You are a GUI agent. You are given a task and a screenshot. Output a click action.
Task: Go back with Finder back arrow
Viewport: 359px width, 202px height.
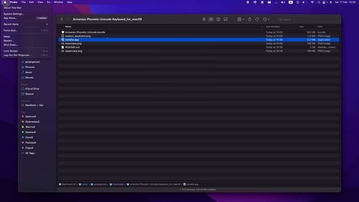point(62,20)
